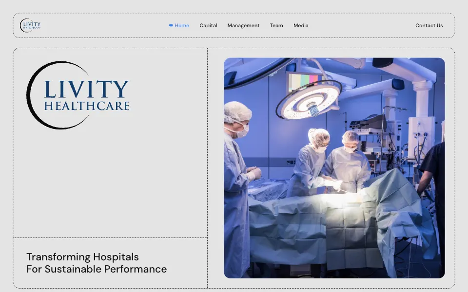Image resolution: width=468 pixels, height=292 pixels.
Task: Click the operating room hero image
Action: point(334,168)
